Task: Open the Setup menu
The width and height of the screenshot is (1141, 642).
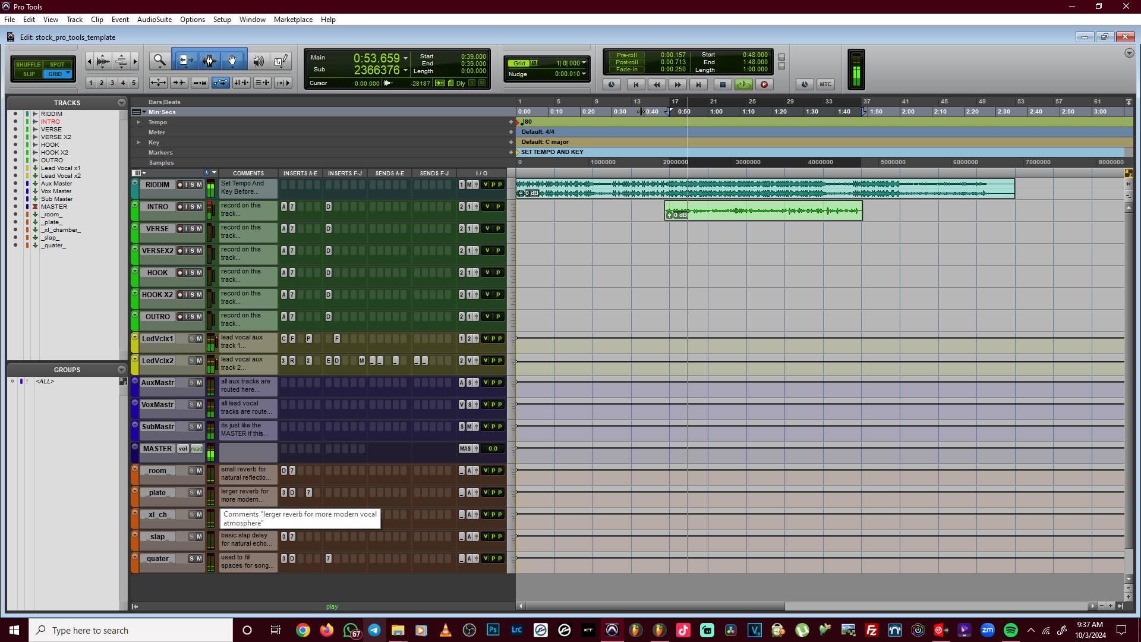Action: click(x=222, y=20)
